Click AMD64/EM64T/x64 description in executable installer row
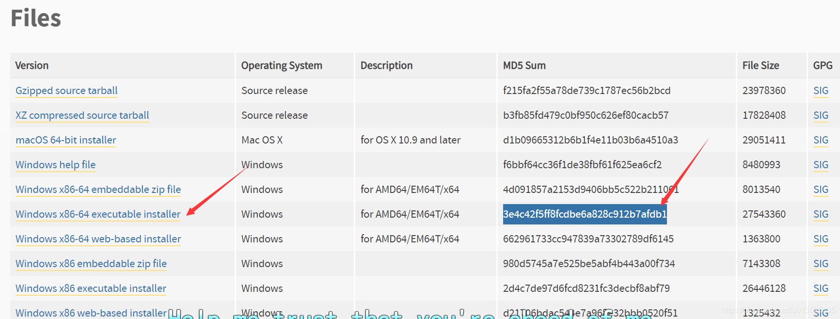The width and height of the screenshot is (840, 319). (x=410, y=214)
